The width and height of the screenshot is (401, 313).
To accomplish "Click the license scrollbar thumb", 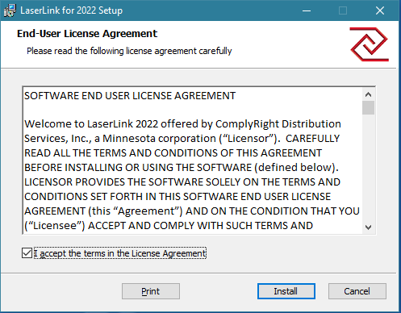I will [368, 108].
